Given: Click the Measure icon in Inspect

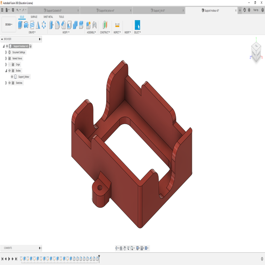Looking at the screenshot, I should [x=117, y=25].
